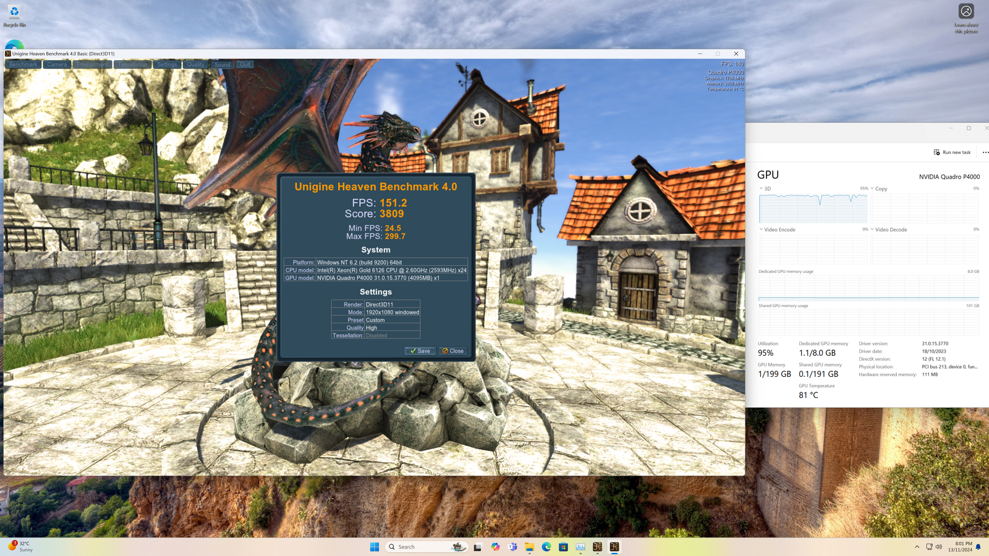
Task: Click the active Heaven Benchmark taskbar icon
Action: pyautogui.click(x=614, y=547)
